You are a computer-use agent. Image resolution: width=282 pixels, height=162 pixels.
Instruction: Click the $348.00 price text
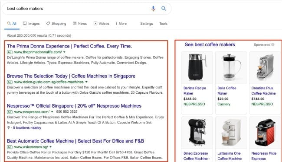[x=190, y=99]
